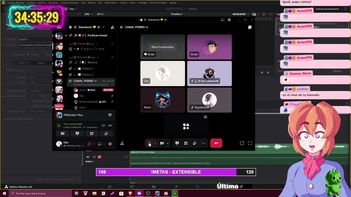Toggle muted mic icon in Dan user panel

click(x=89, y=144)
